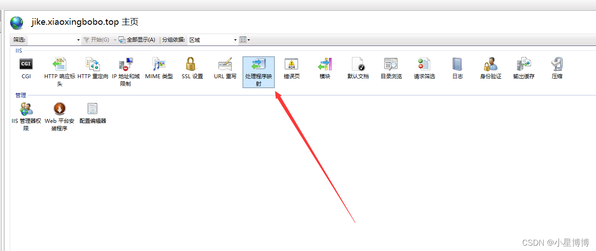Open the 目录浏览 icon
596x251 pixels.
391,64
